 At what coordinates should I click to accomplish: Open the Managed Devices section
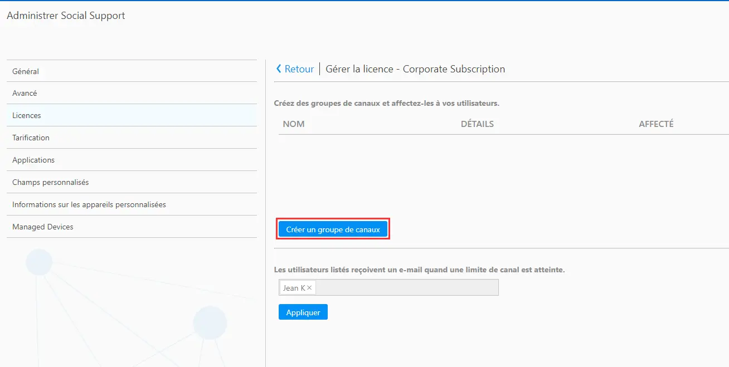pos(132,227)
